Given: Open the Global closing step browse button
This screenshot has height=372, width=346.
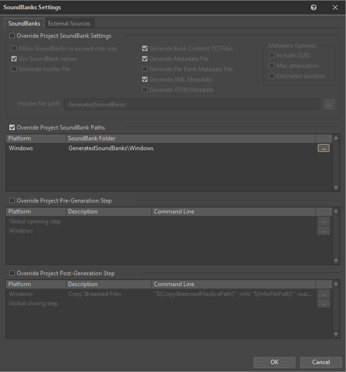Looking at the screenshot, I should click(x=323, y=303).
